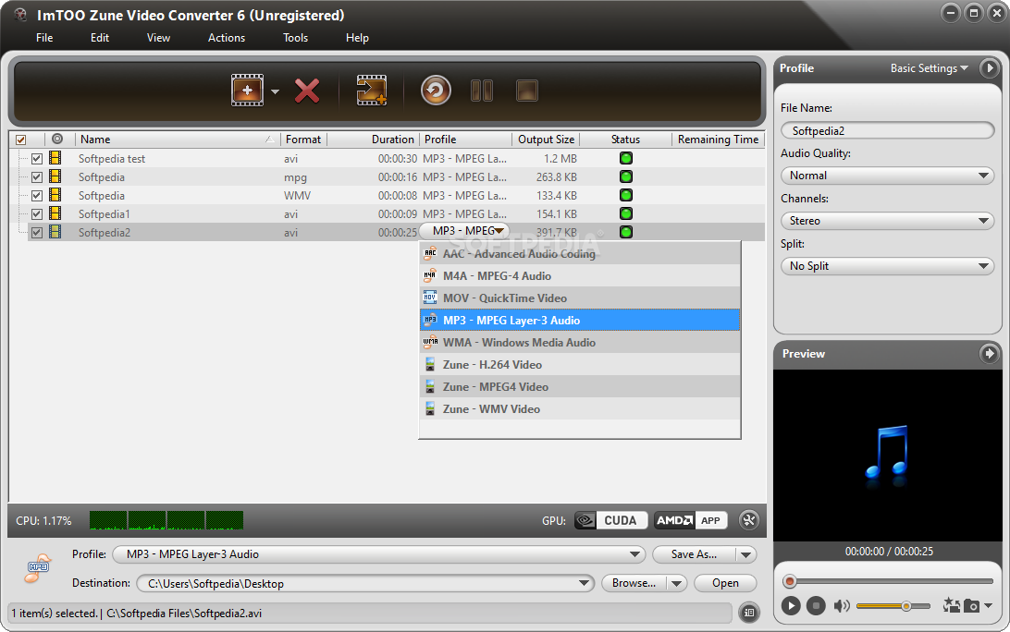Uncheck the Softpedia test file checkbox
1010x632 pixels.
tap(37, 158)
